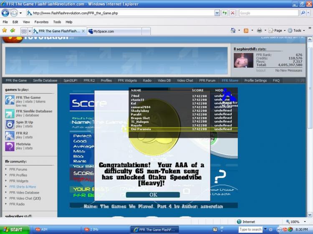Viewport: 313px width, 234px height.
Task: Launch Metrivia via its purple icon
Action: click(10, 146)
